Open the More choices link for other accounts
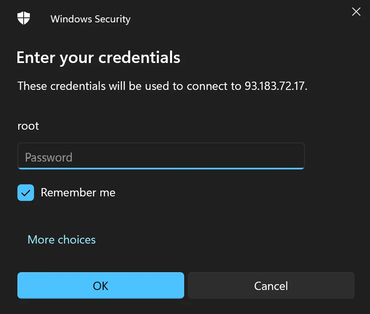This screenshot has width=370, height=314. [x=61, y=240]
